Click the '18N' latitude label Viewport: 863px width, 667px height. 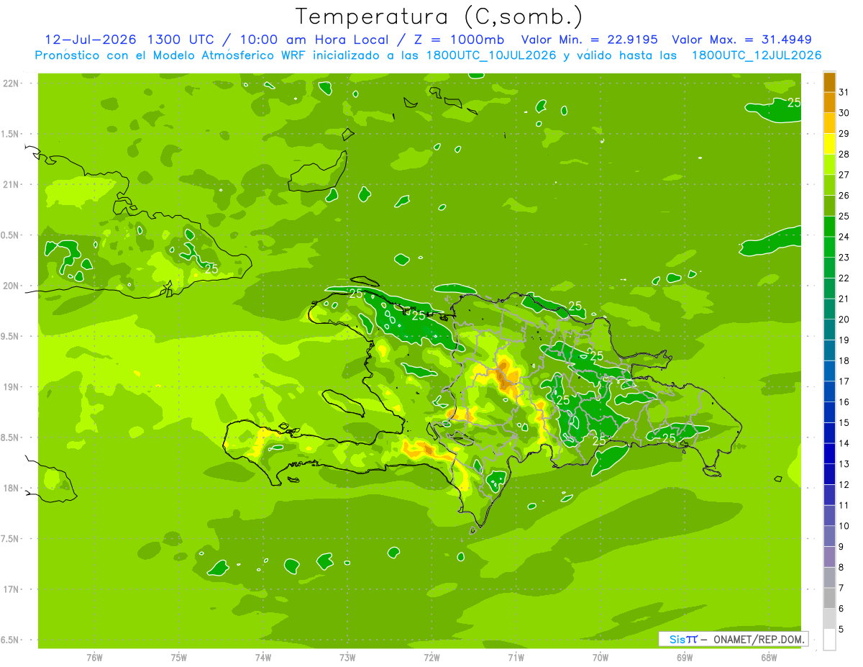point(12,488)
